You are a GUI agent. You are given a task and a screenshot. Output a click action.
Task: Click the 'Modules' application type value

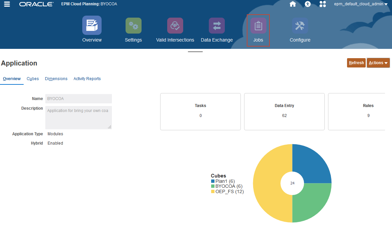click(x=55, y=134)
